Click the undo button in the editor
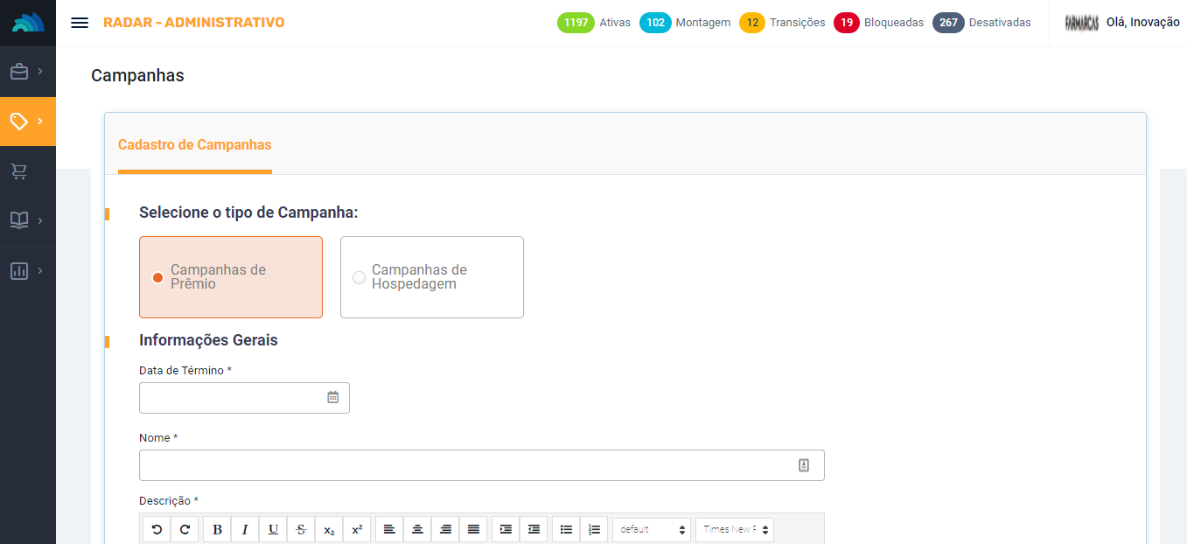 click(x=157, y=529)
